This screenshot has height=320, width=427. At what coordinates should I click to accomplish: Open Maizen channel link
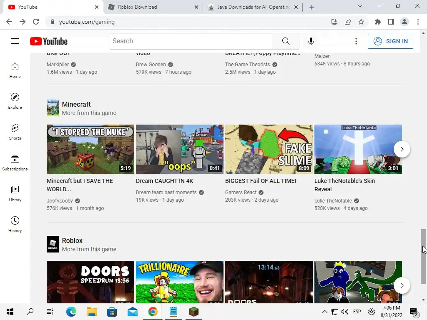(x=322, y=56)
